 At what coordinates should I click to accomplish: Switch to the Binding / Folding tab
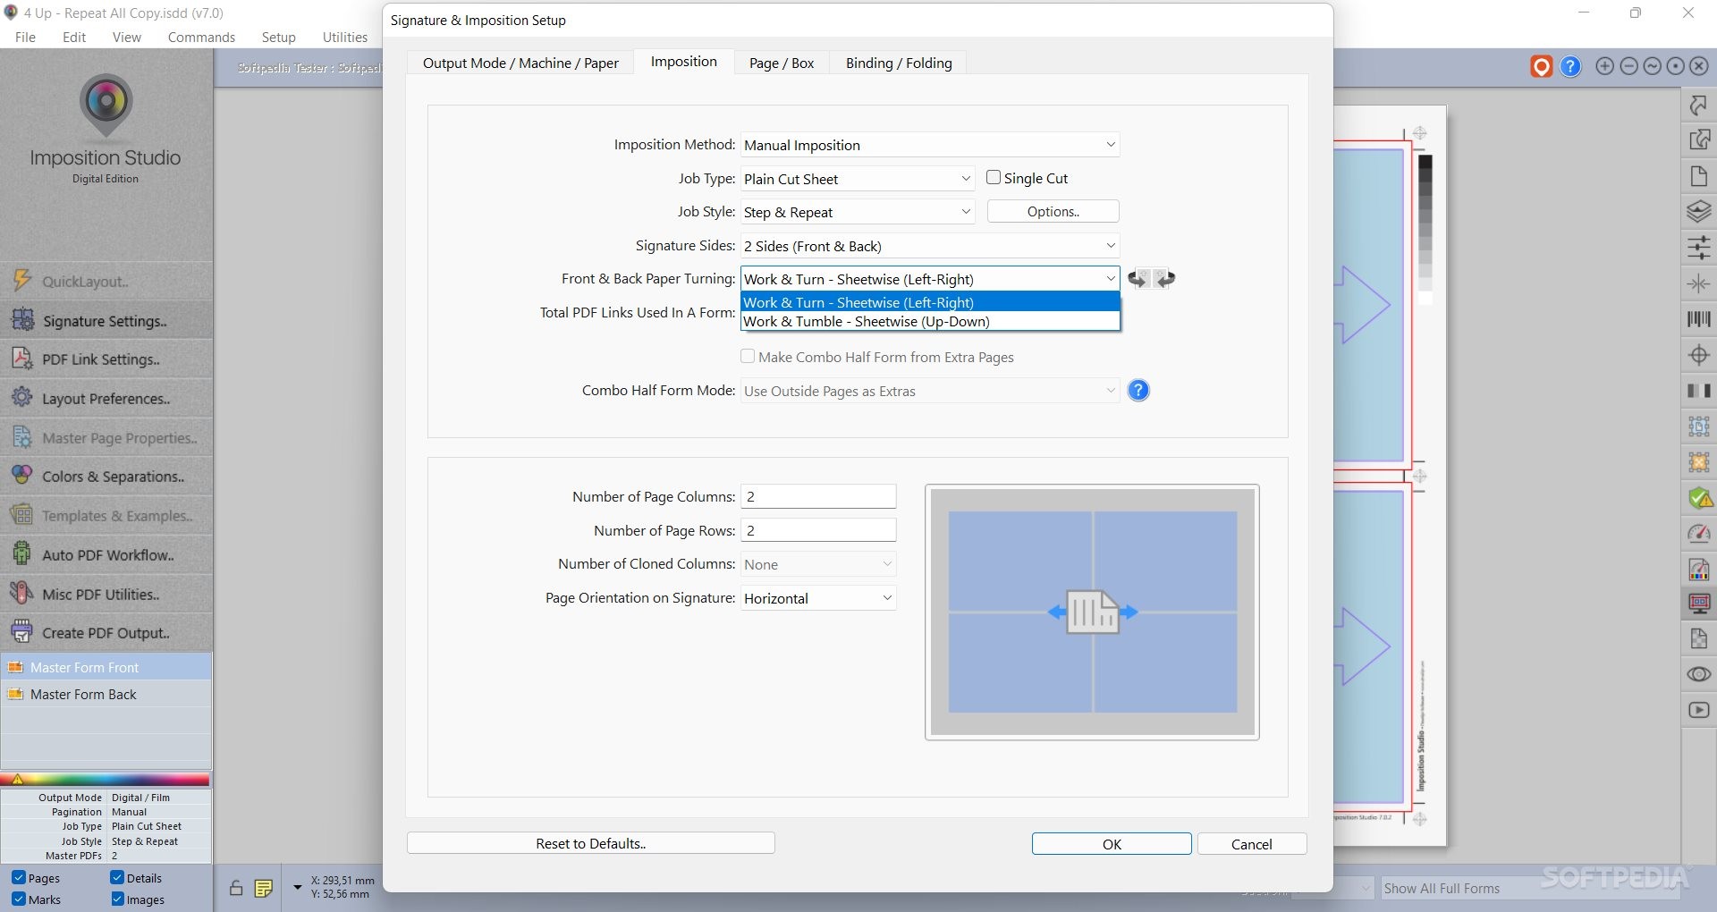(899, 63)
